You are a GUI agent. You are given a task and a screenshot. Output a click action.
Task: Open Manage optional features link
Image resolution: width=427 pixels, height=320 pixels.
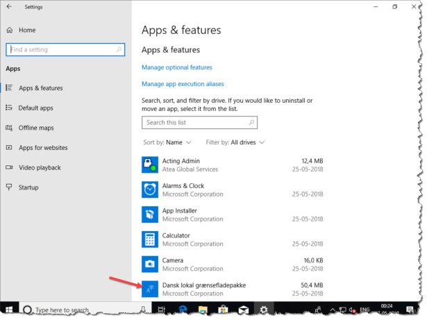point(177,67)
